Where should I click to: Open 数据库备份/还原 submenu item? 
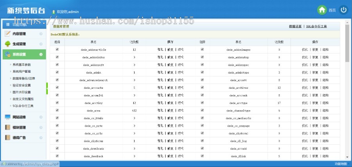(23, 79)
